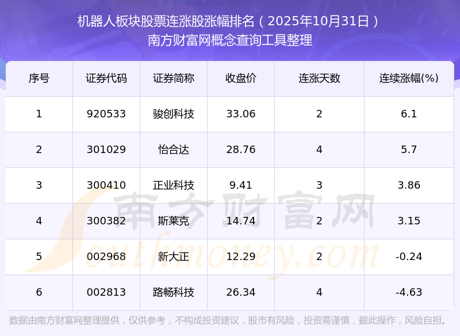Click 连涨天数 value in 怡合达 row
The width and height of the screenshot is (460, 336).
[319, 150]
